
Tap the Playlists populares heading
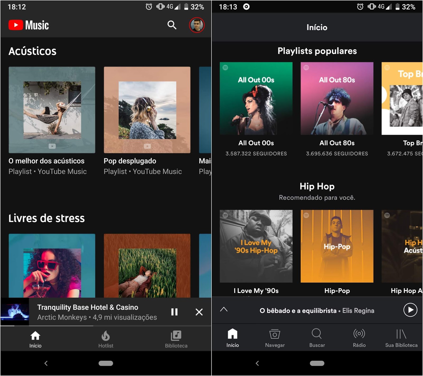[x=317, y=51]
